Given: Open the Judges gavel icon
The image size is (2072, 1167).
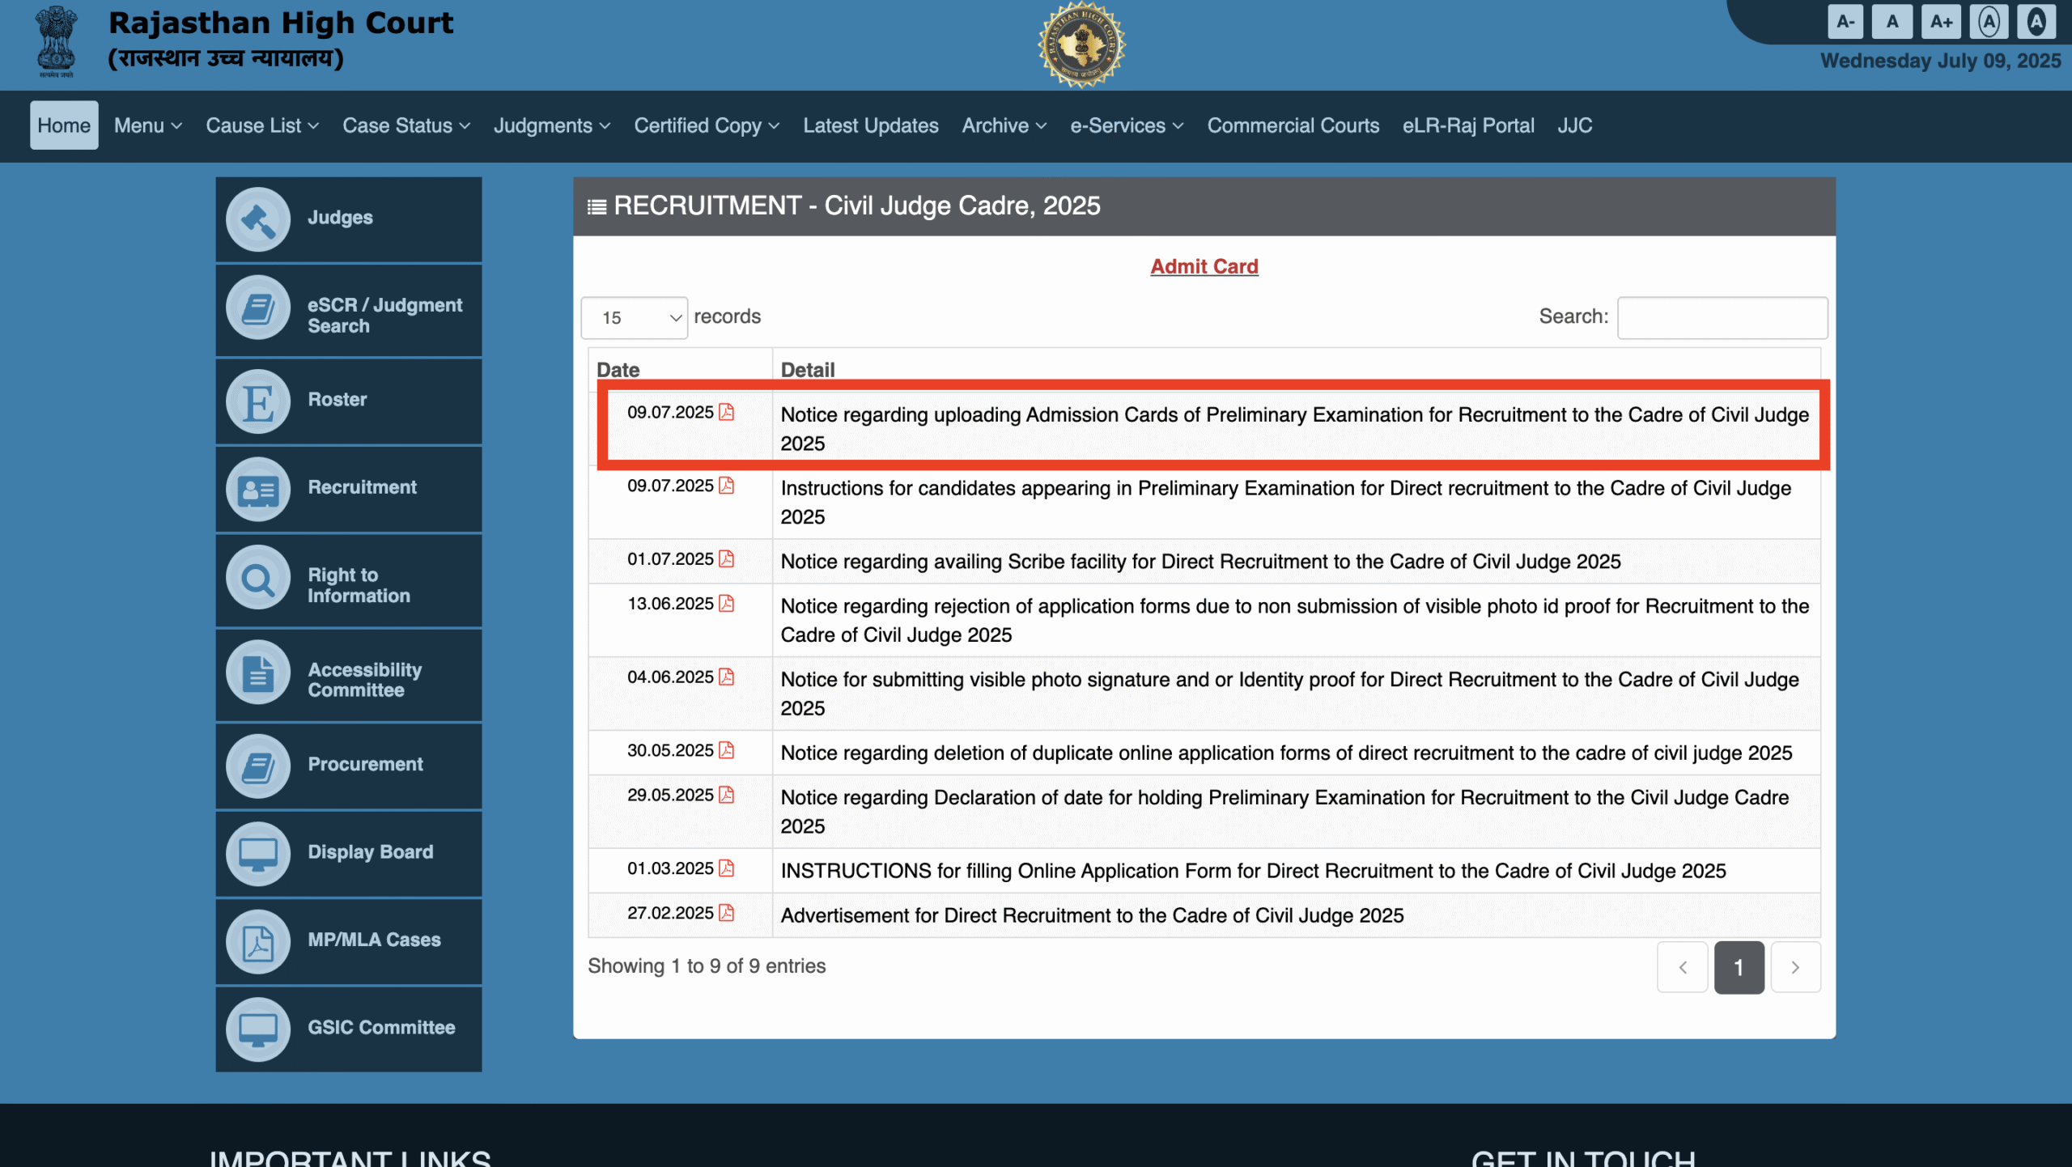Looking at the screenshot, I should click(258, 219).
